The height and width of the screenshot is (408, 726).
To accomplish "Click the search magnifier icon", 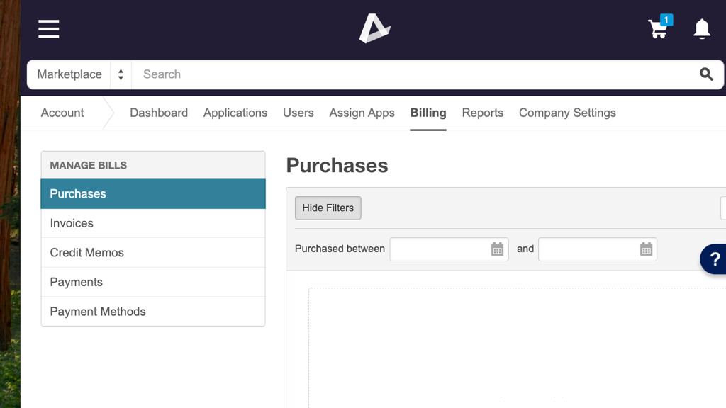I will 706,74.
